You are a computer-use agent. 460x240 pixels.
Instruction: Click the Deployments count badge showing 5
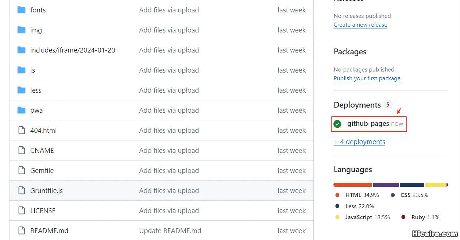point(387,105)
